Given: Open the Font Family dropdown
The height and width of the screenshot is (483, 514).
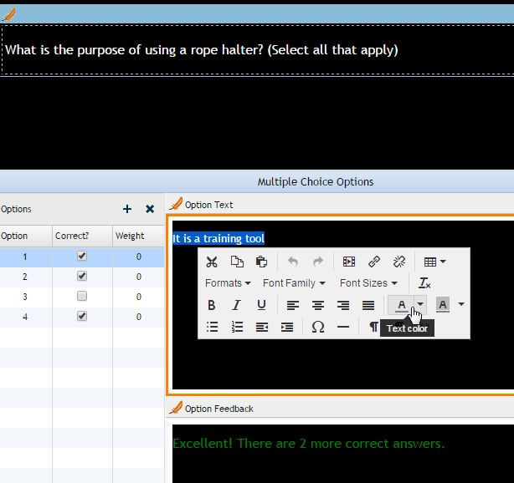Looking at the screenshot, I should point(294,283).
